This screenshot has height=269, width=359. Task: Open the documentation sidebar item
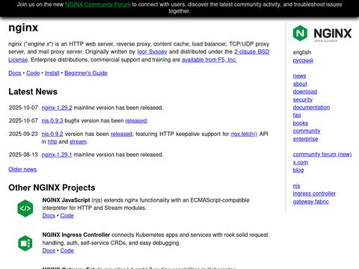click(311, 108)
